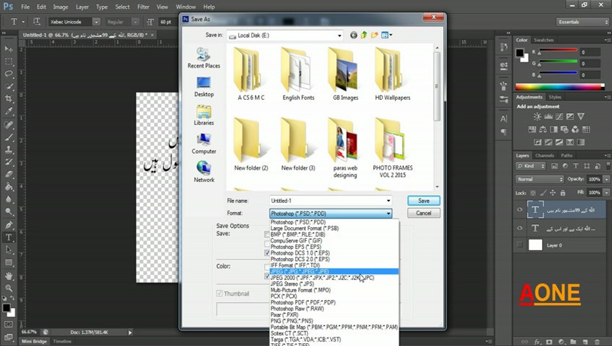This screenshot has width=612, height=346.
Task: Hide the top text layer
Action: [x=520, y=210]
